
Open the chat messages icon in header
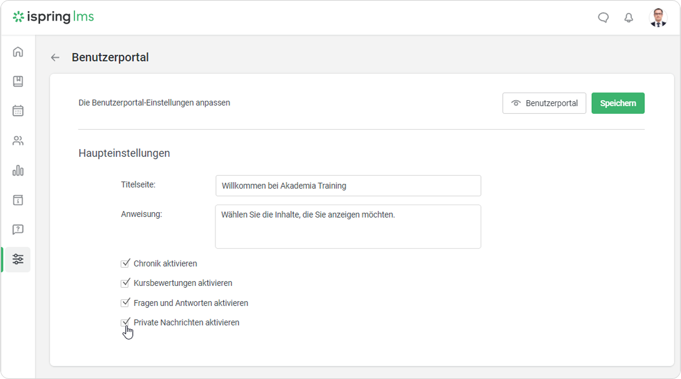pos(603,18)
